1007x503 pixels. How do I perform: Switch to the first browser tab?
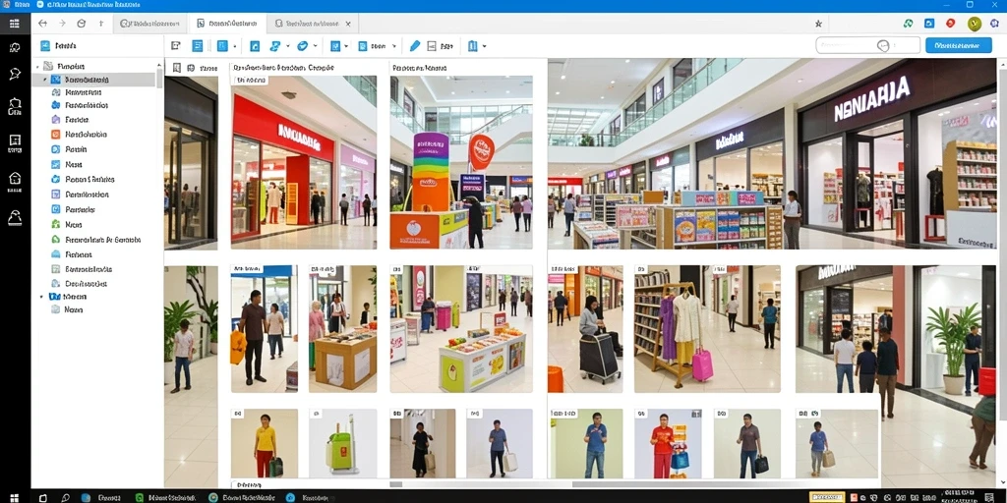click(x=150, y=24)
